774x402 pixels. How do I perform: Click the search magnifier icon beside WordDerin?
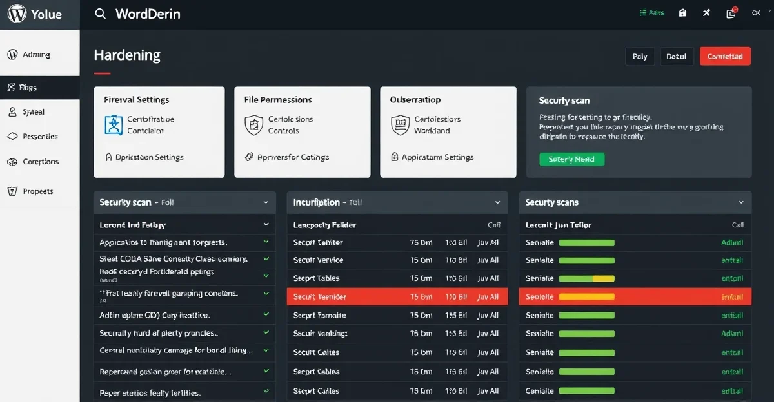pyautogui.click(x=100, y=14)
